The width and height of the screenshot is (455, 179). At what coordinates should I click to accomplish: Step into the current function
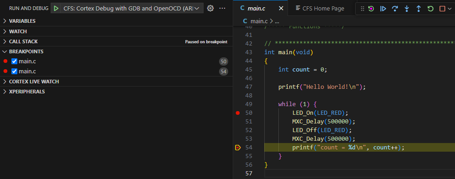point(407,9)
